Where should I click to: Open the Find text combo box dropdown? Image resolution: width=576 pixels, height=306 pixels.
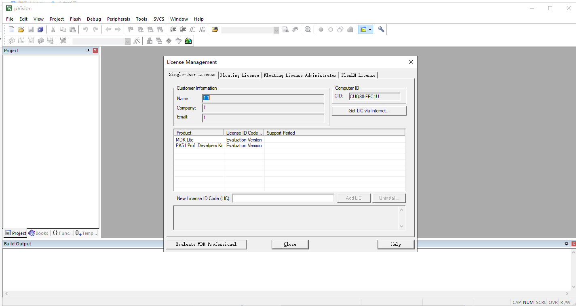pyautogui.click(x=276, y=30)
